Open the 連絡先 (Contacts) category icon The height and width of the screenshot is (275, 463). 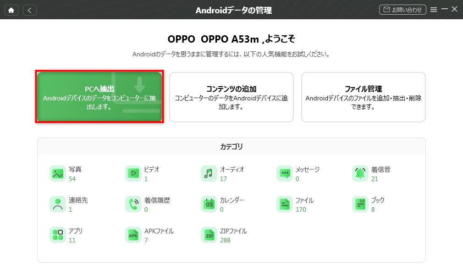coord(58,204)
